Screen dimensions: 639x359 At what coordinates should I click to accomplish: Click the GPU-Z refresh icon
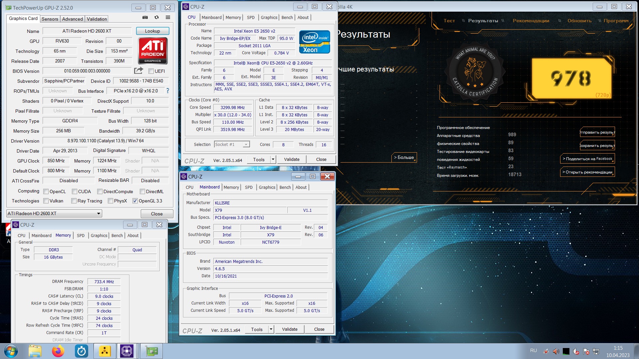pos(156,17)
